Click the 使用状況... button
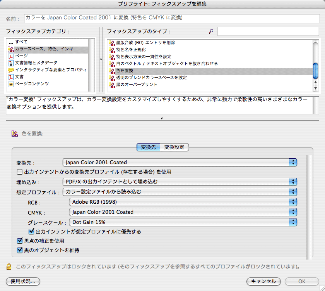The width and height of the screenshot is (325, 291). (23, 281)
